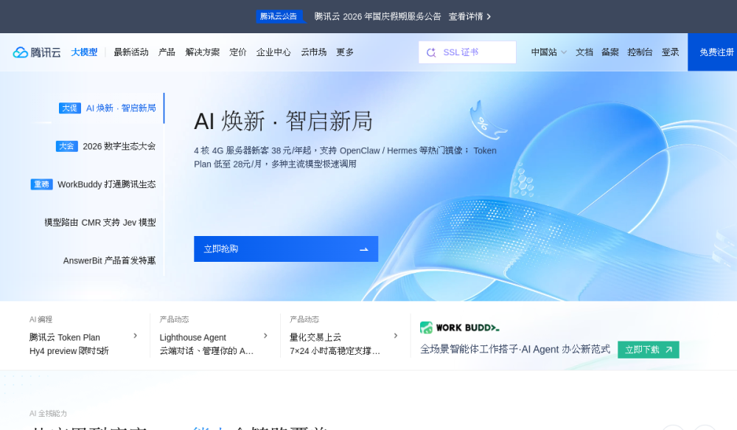This screenshot has width=737, height=430.
Task: Click arrow icon on 立即下载 button
Action: (669, 350)
